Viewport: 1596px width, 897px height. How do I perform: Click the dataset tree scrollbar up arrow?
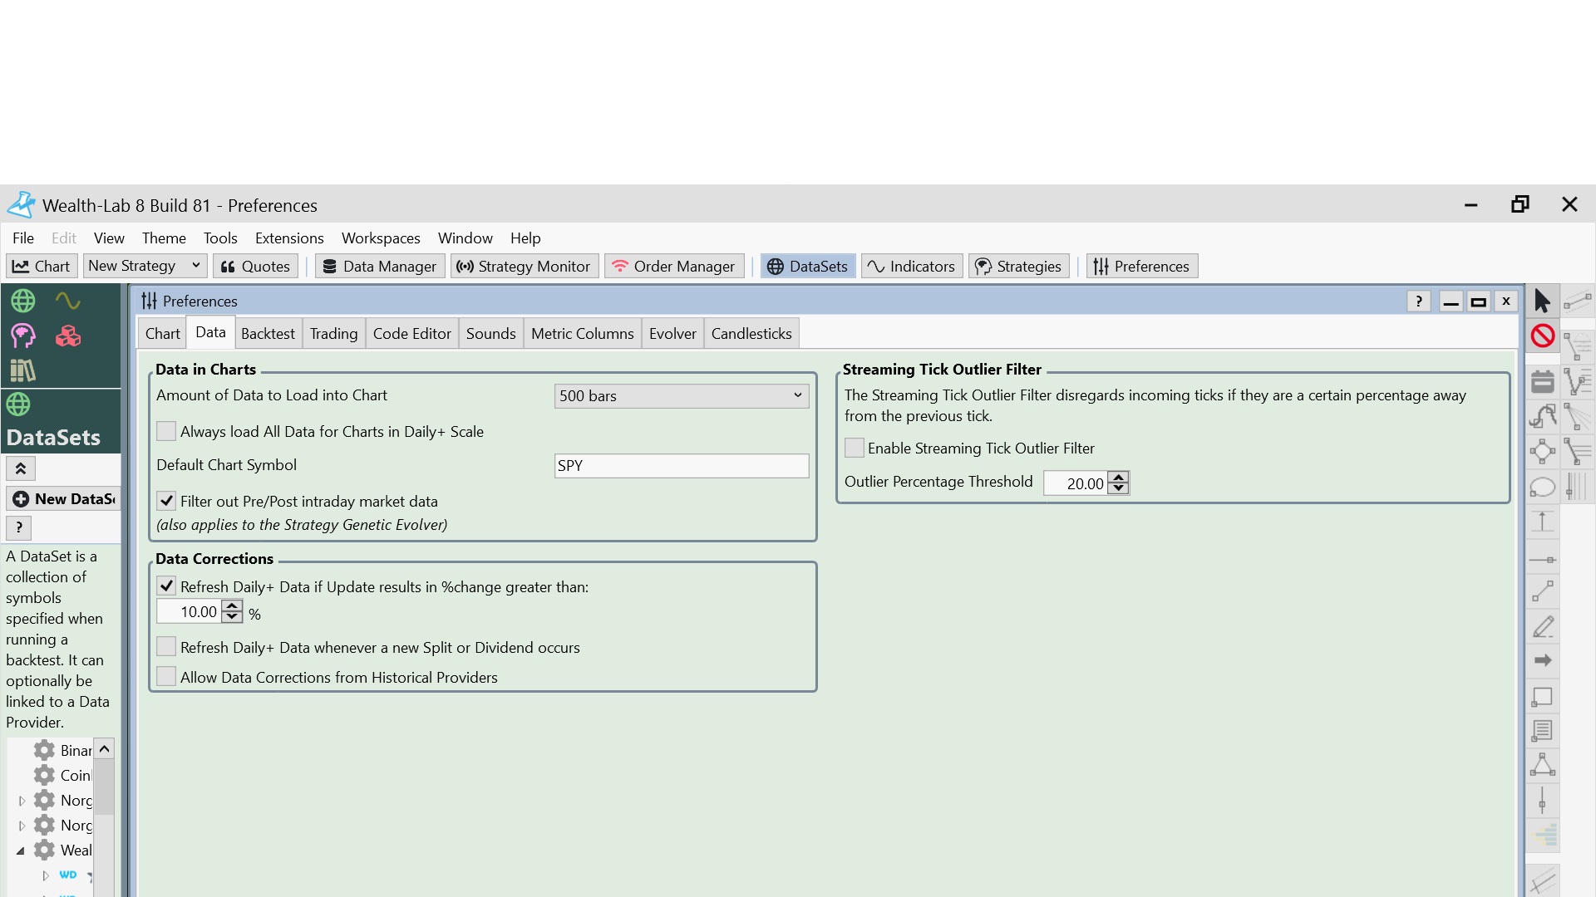click(104, 749)
